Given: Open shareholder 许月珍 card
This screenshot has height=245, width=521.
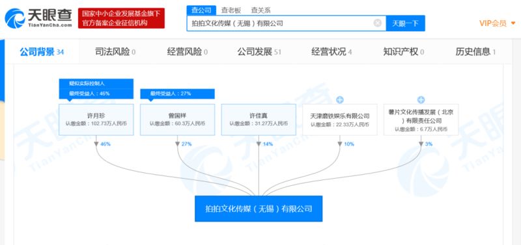Looking at the screenshot, I should 96,120.
